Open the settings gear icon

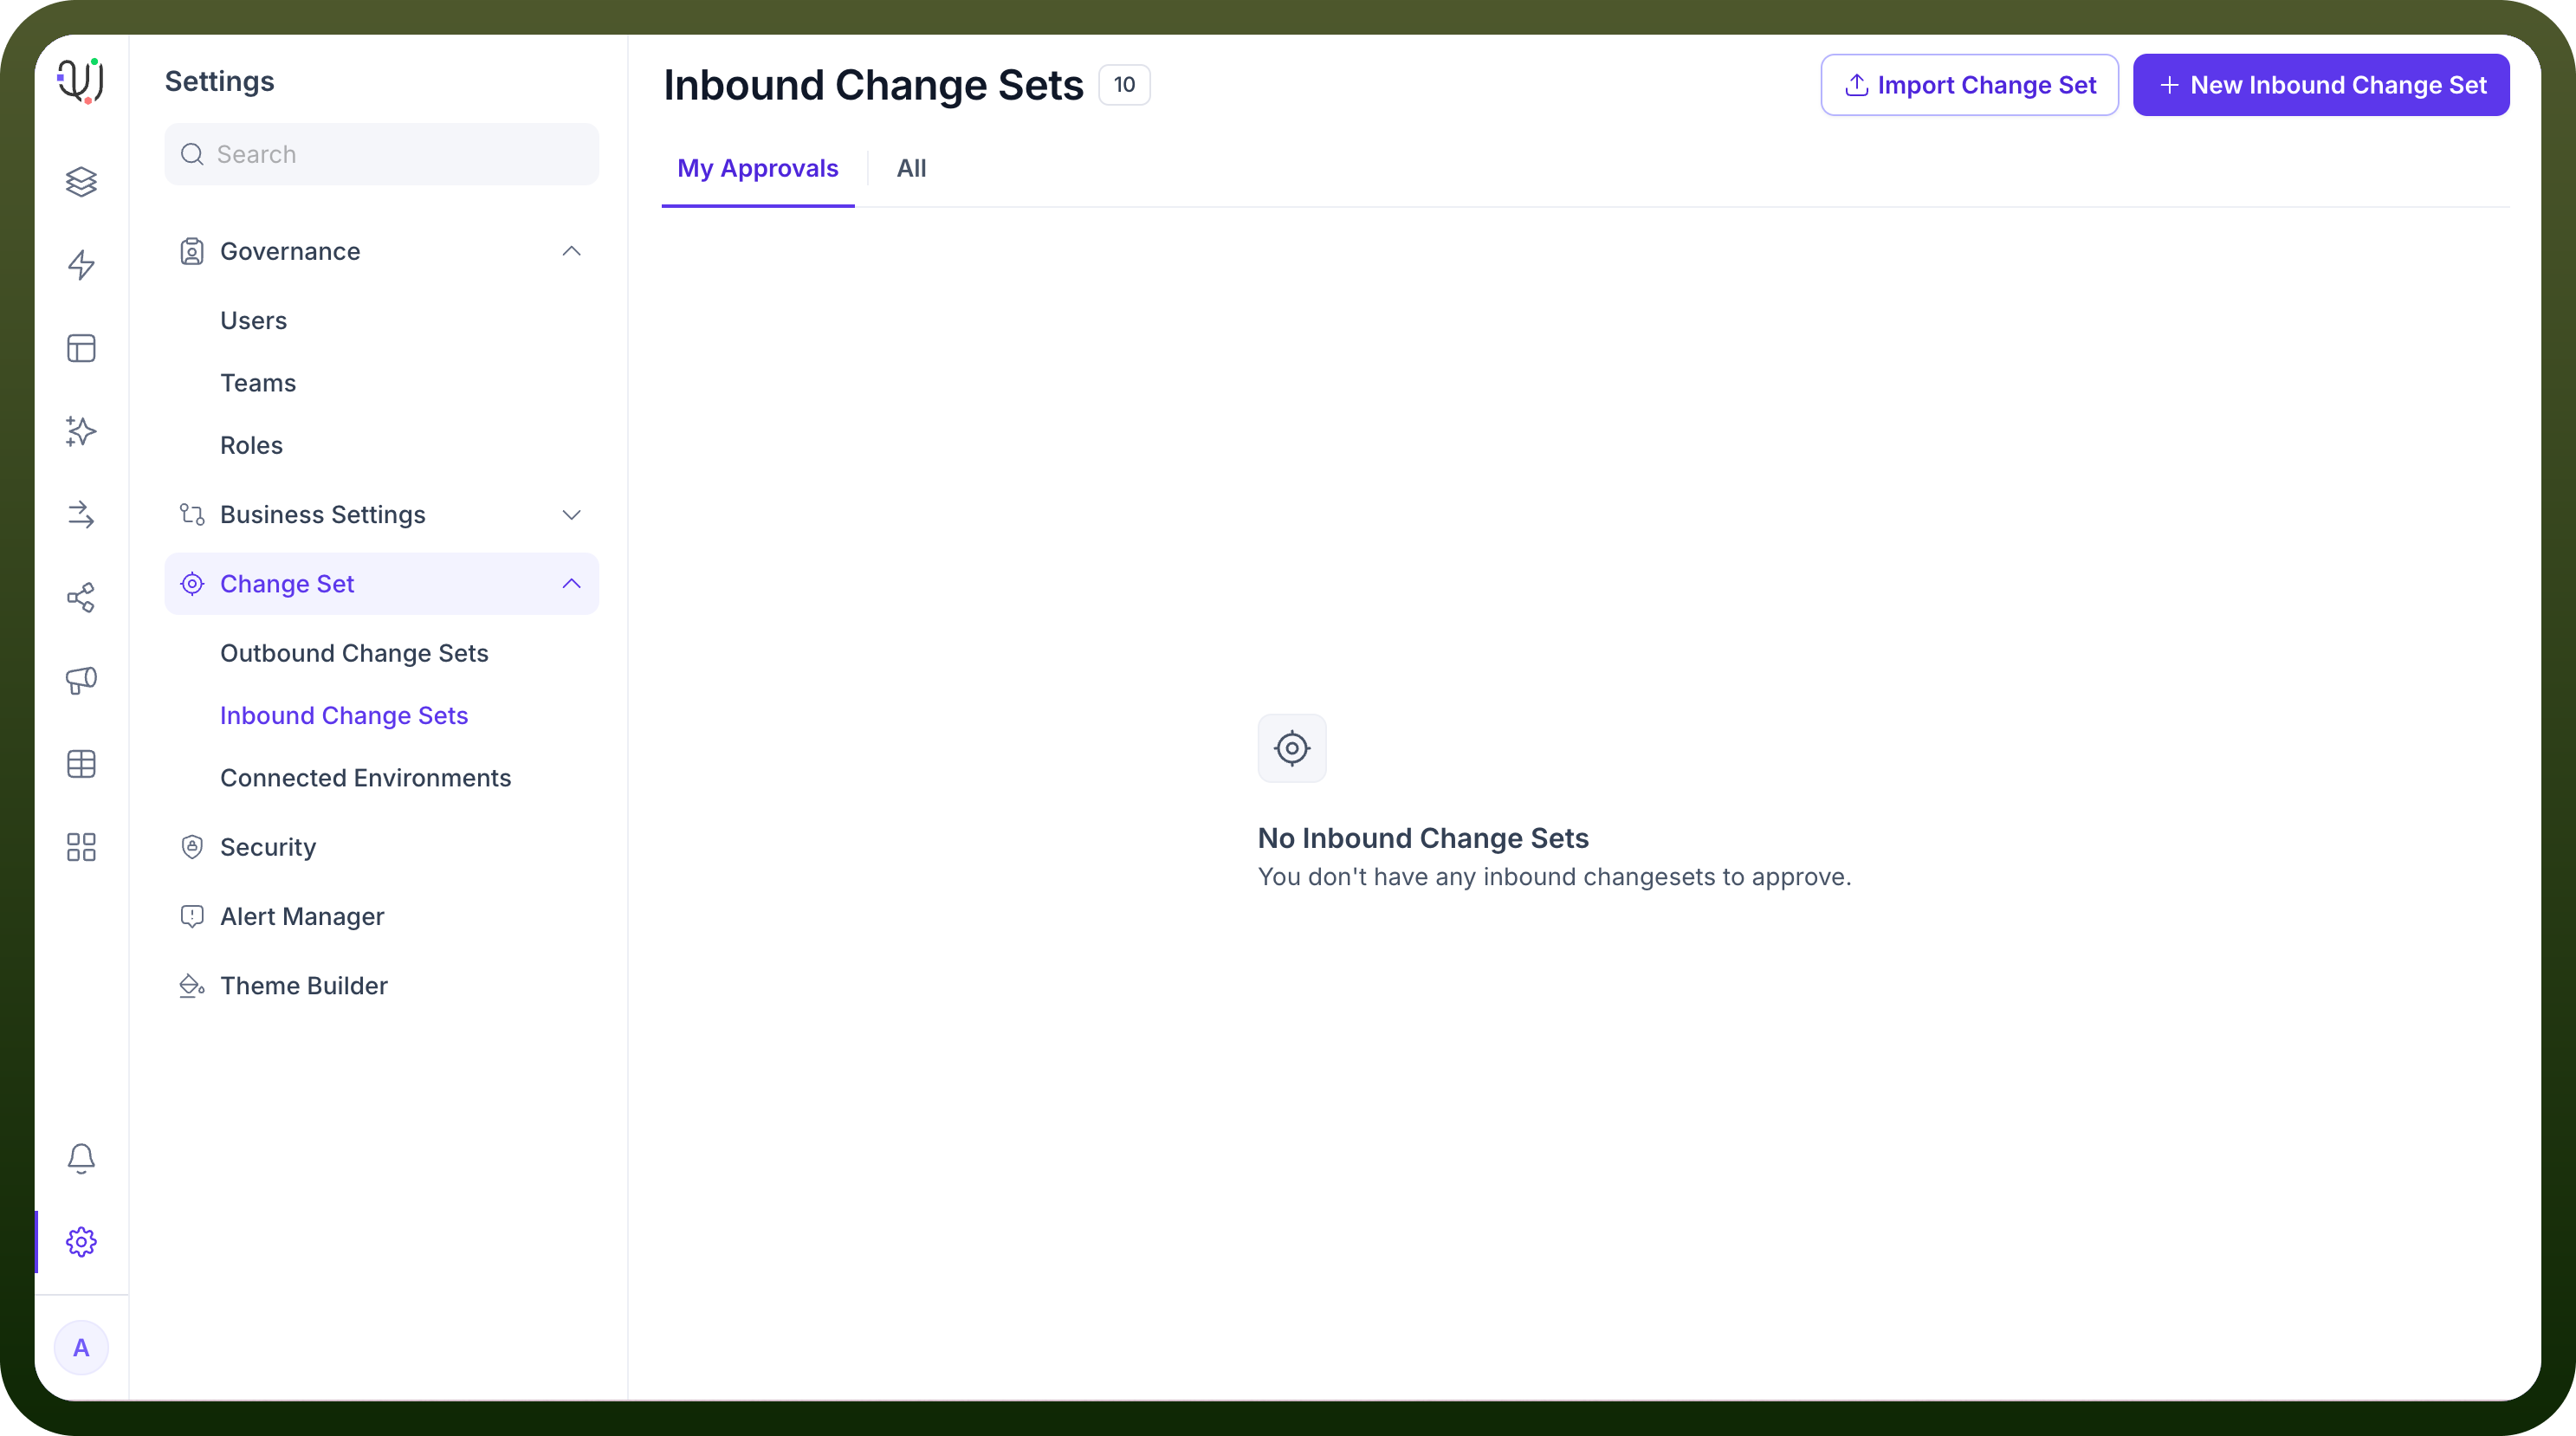pos(81,1242)
